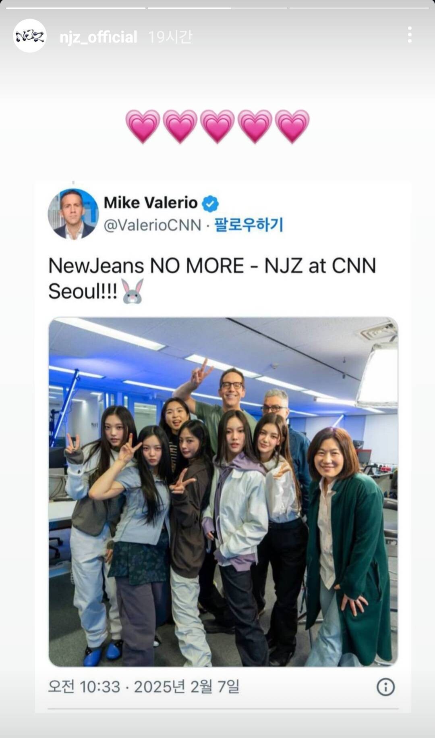435x738 pixels.
Task: Click the Mike Valerio display name
Action: 151,203
